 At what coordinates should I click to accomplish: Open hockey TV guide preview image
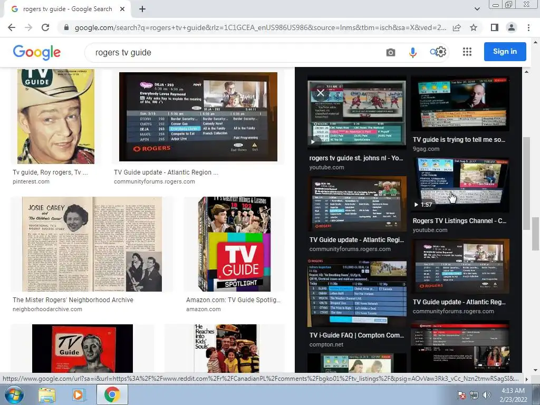[357, 114]
